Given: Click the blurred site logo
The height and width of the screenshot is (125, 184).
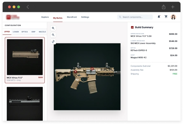Looking at the screenshot, I should click(x=13, y=17).
